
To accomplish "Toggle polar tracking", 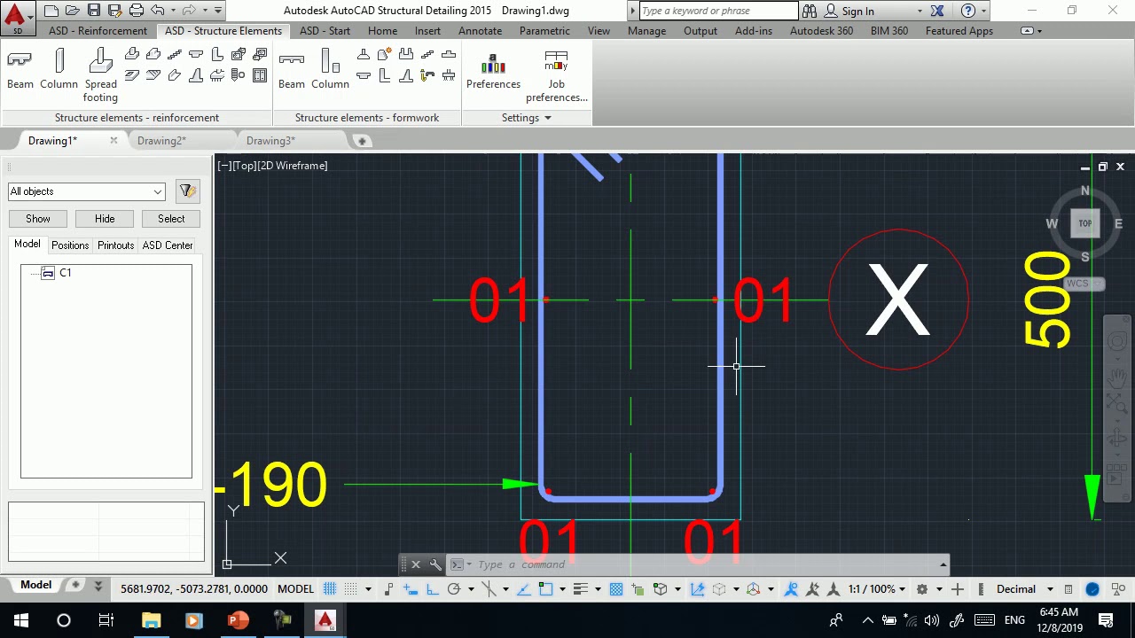I will pos(454,589).
